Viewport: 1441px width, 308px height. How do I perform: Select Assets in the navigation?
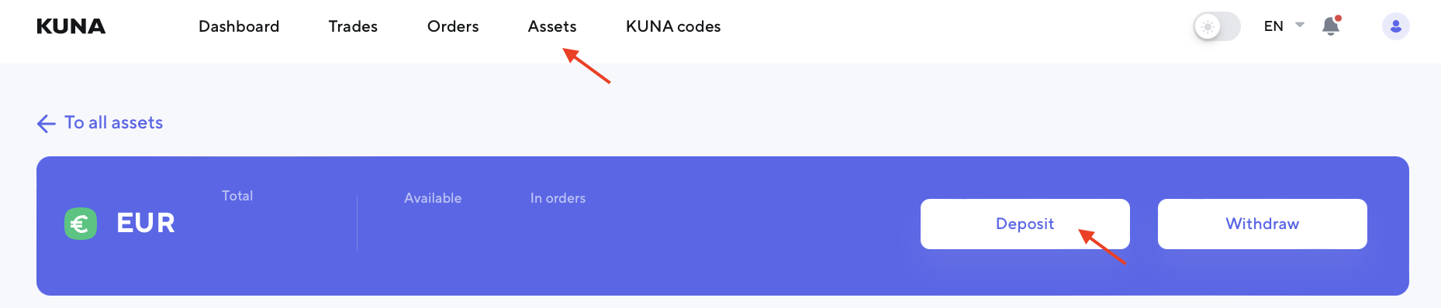(552, 26)
